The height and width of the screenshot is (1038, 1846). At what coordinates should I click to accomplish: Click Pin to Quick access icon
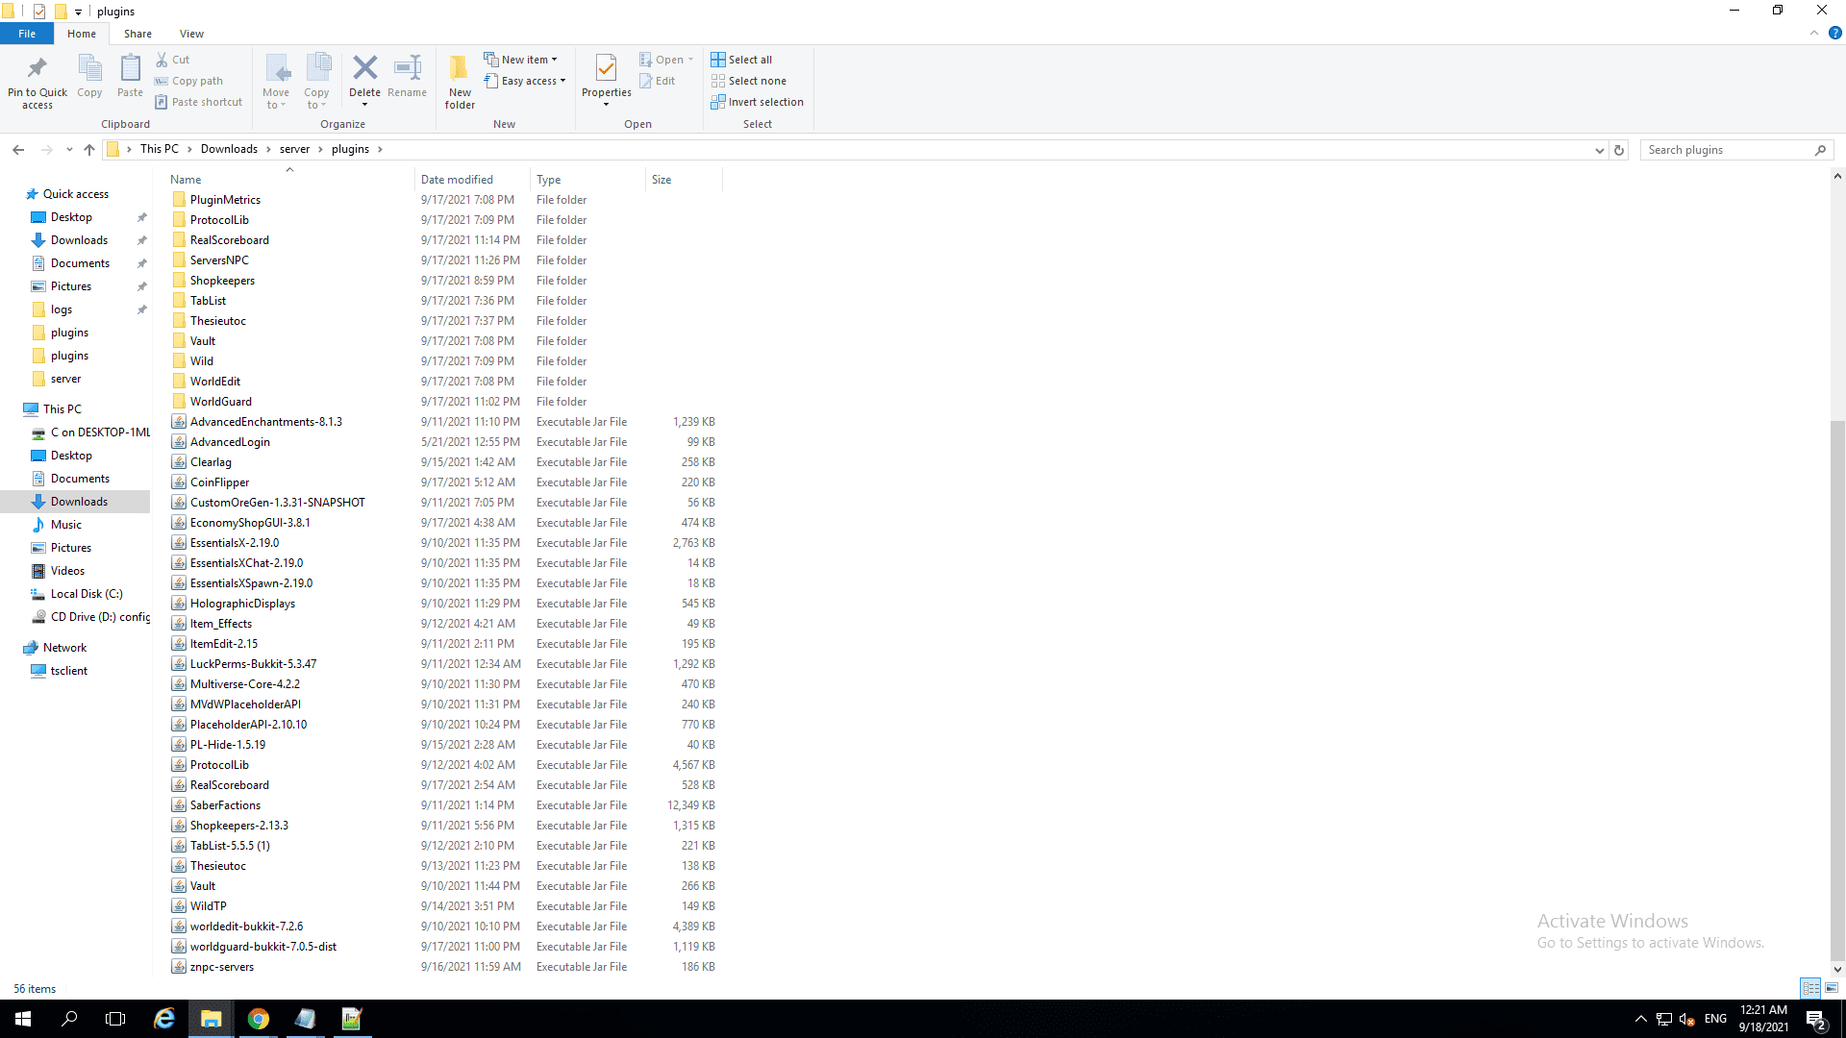[x=37, y=69]
